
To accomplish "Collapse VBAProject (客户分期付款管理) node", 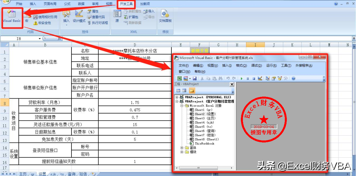I will coord(177,101).
